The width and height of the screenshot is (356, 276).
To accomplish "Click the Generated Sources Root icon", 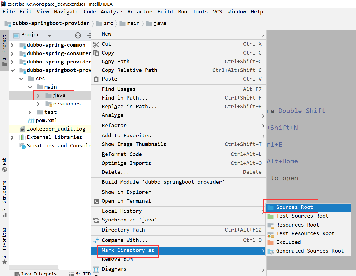I will coord(271,251).
